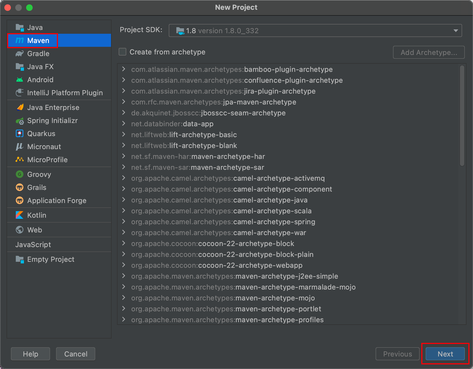Select maven-archetype-sar row
This screenshot has height=369, width=473.
[x=288, y=167]
